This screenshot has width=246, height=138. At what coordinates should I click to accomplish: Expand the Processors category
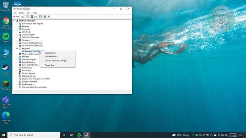click(x=17, y=71)
